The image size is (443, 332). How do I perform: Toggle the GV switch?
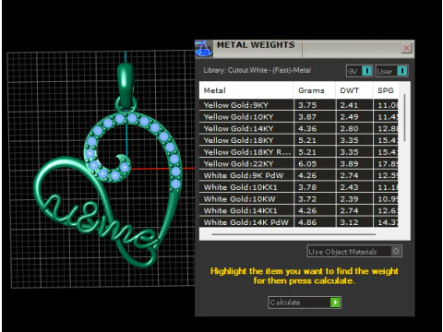pyautogui.click(x=366, y=71)
